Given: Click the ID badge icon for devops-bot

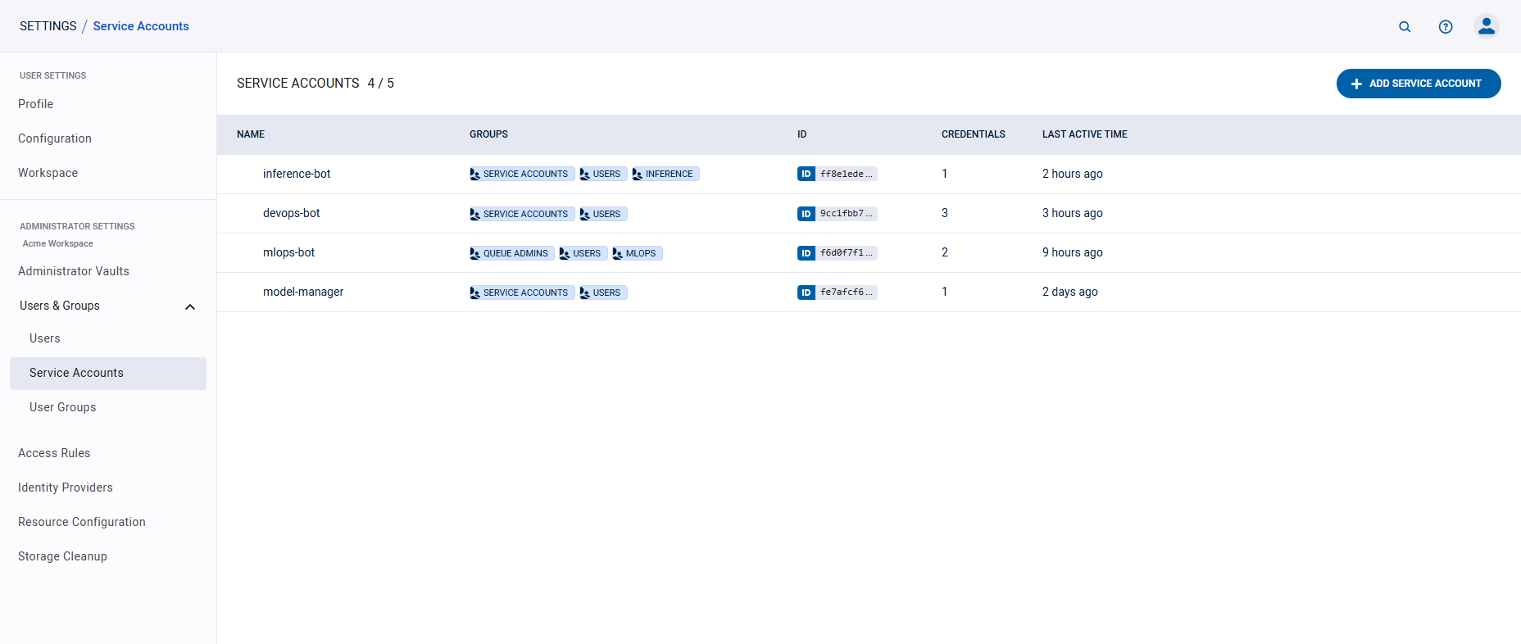Looking at the screenshot, I should [x=806, y=214].
